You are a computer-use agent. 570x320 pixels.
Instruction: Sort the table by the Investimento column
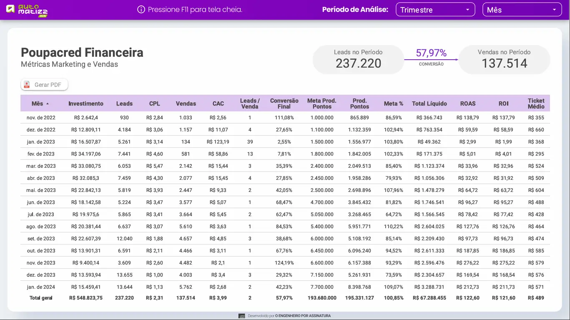pos(86,103)
